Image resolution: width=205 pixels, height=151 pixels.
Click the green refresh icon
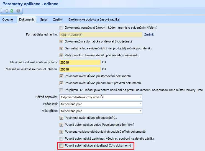click(12, 11)
